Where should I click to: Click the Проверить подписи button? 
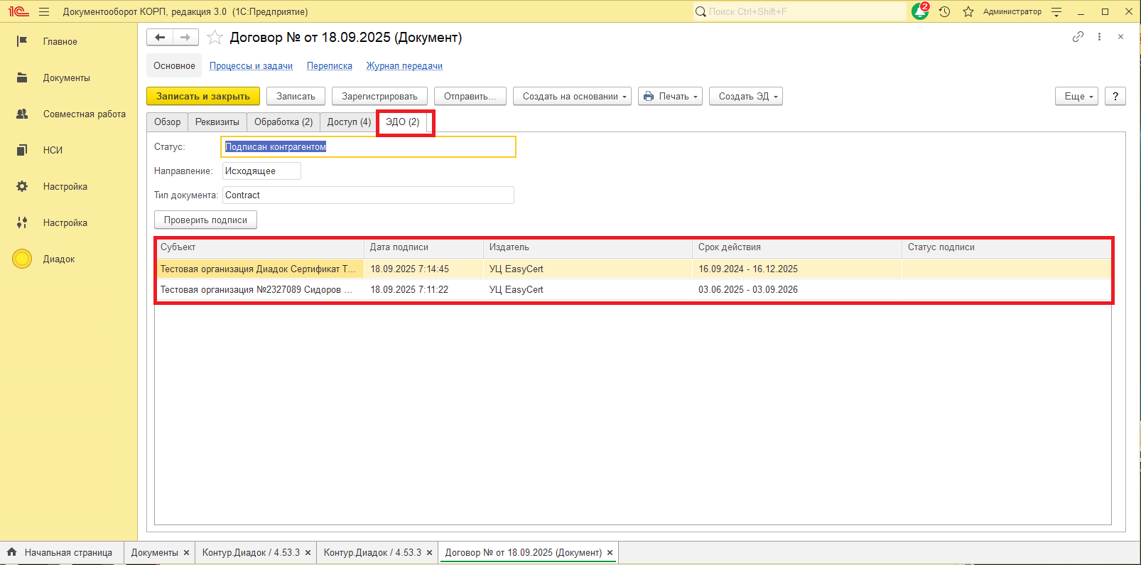click(x=205, y=220)
